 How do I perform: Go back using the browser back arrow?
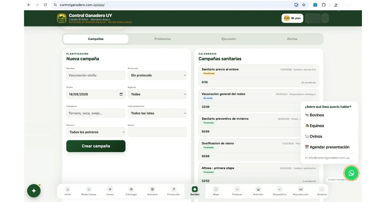[x=29, y=5]
